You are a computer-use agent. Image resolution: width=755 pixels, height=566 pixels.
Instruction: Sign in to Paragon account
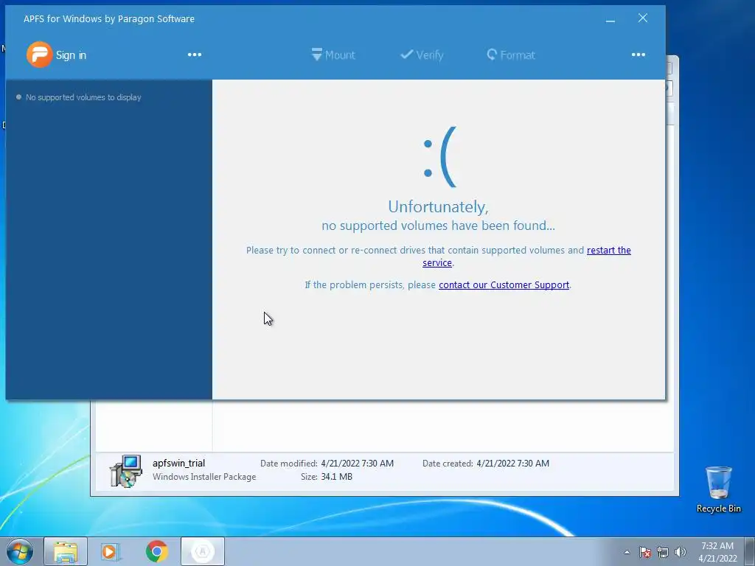tap(71, 55)
